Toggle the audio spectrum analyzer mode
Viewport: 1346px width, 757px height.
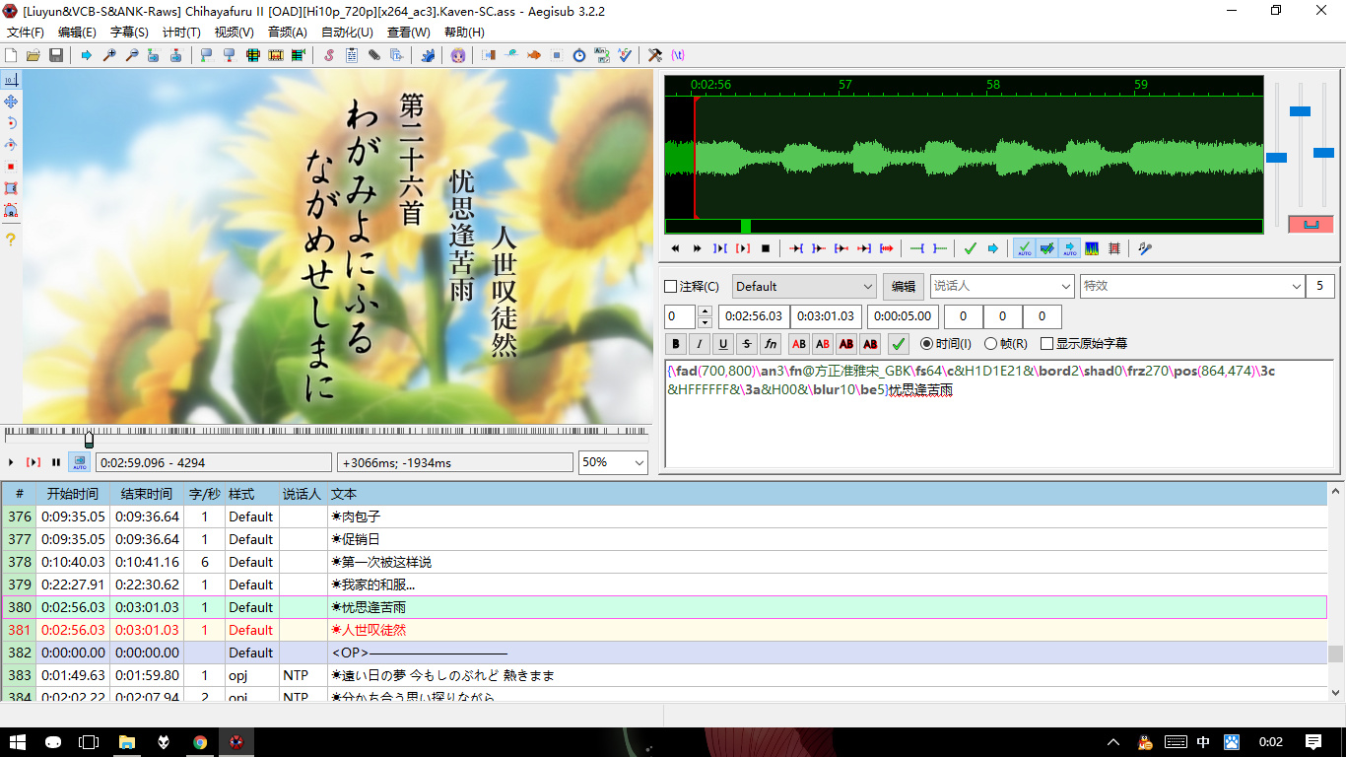click(x=1092, y=248)
